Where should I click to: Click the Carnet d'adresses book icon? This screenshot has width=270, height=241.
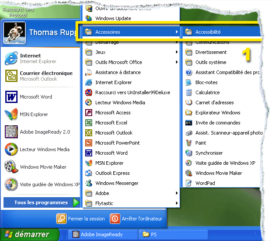click(189, 103)
